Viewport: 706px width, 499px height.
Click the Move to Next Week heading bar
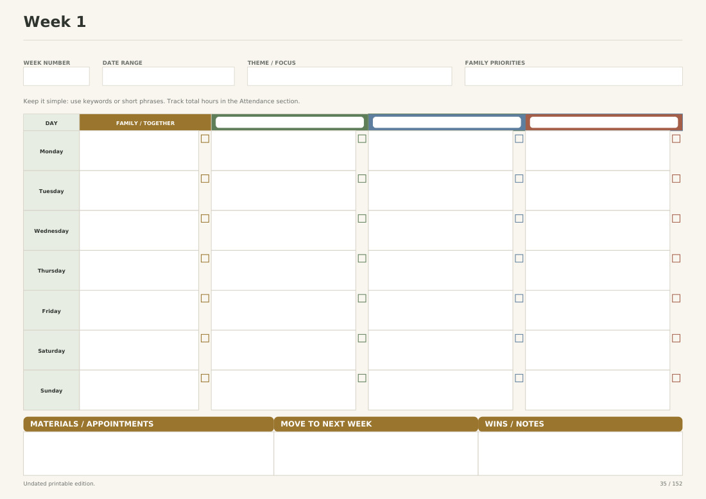pyautogui.click(x=376, y=424)
